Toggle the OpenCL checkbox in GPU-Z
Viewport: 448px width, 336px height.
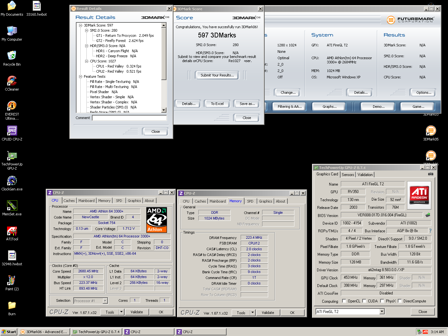(344, 301)
